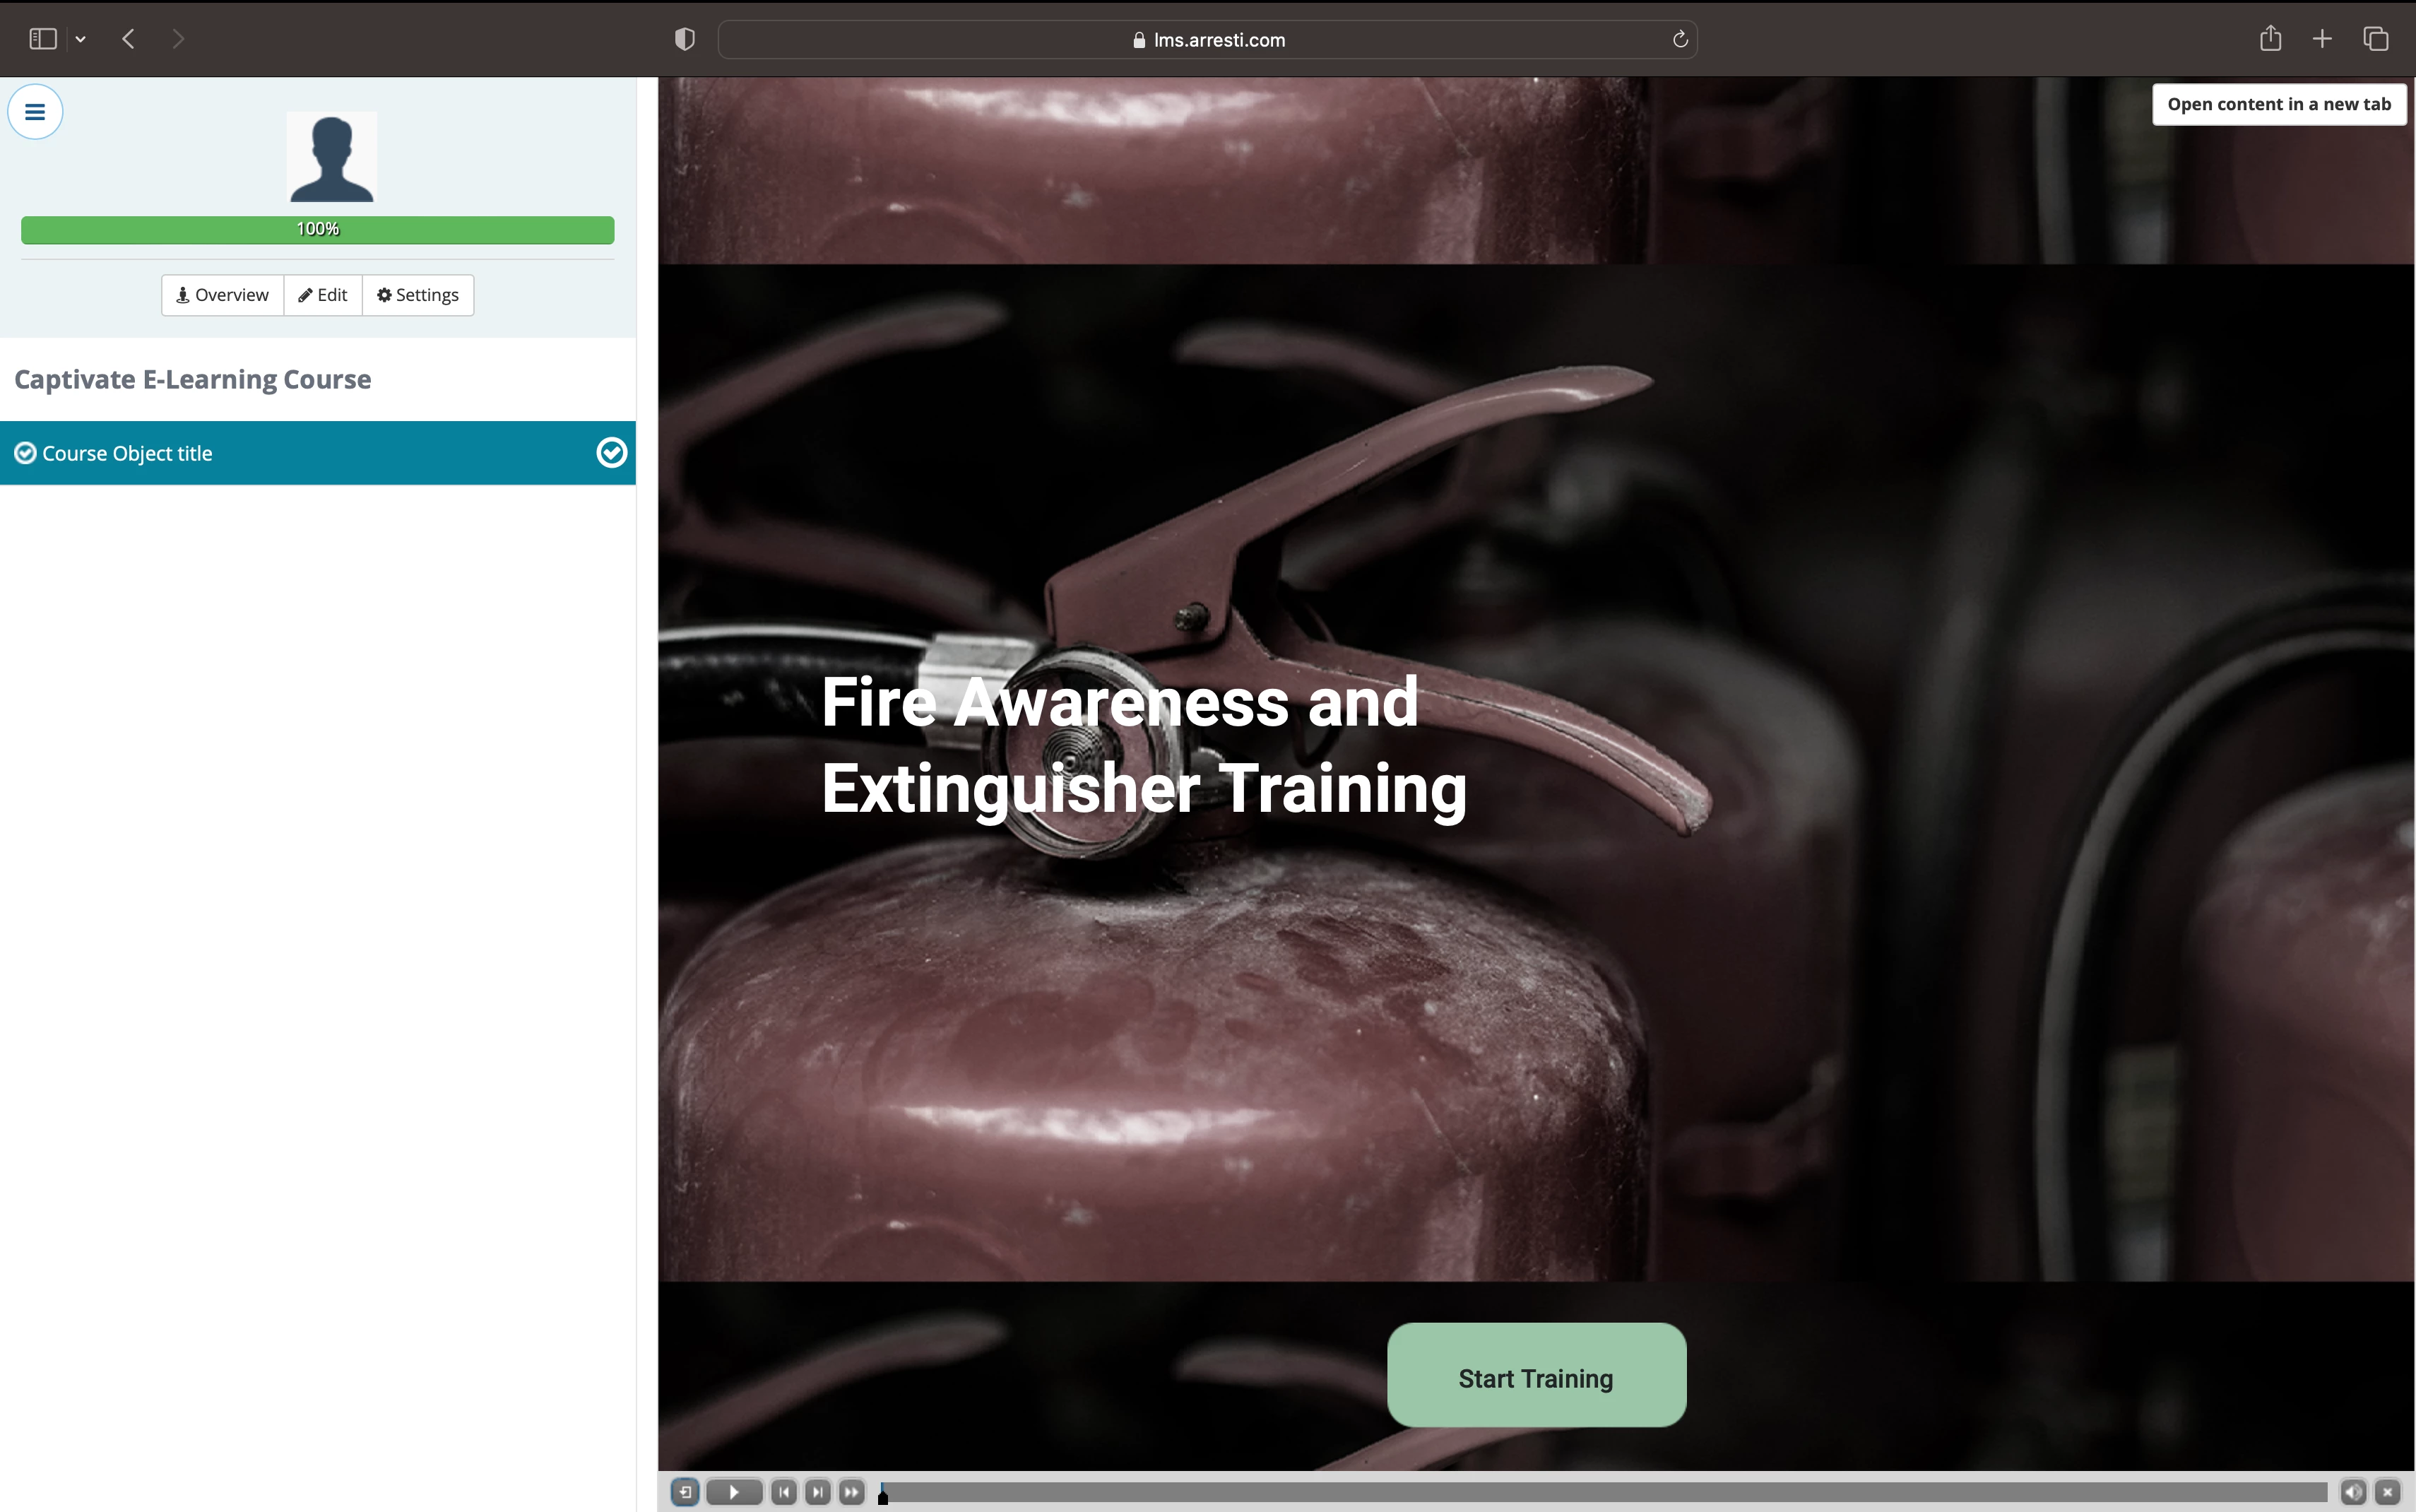This screenshot has width=2416, height=1512.
Task: Click the rewind/exit playbar icon at far left
Action: [x=685, y=1492]
